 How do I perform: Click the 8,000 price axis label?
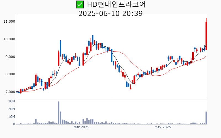coord(10,74)
